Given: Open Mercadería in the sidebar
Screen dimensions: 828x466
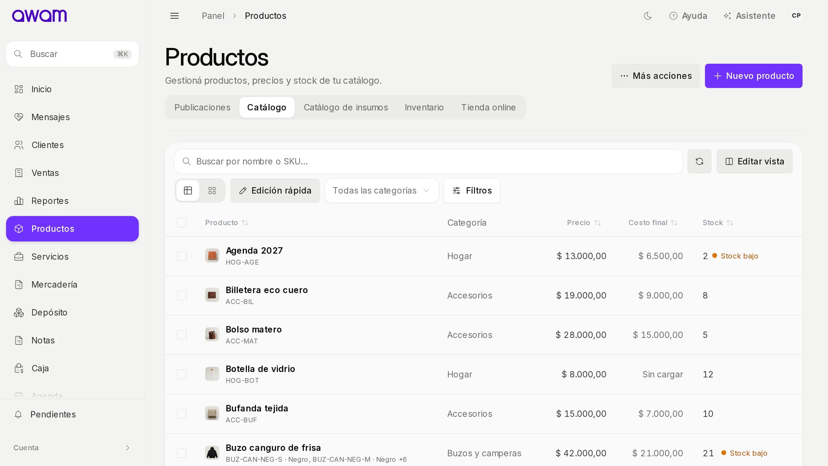Looking at the screenshot, I should click(72, 285).
